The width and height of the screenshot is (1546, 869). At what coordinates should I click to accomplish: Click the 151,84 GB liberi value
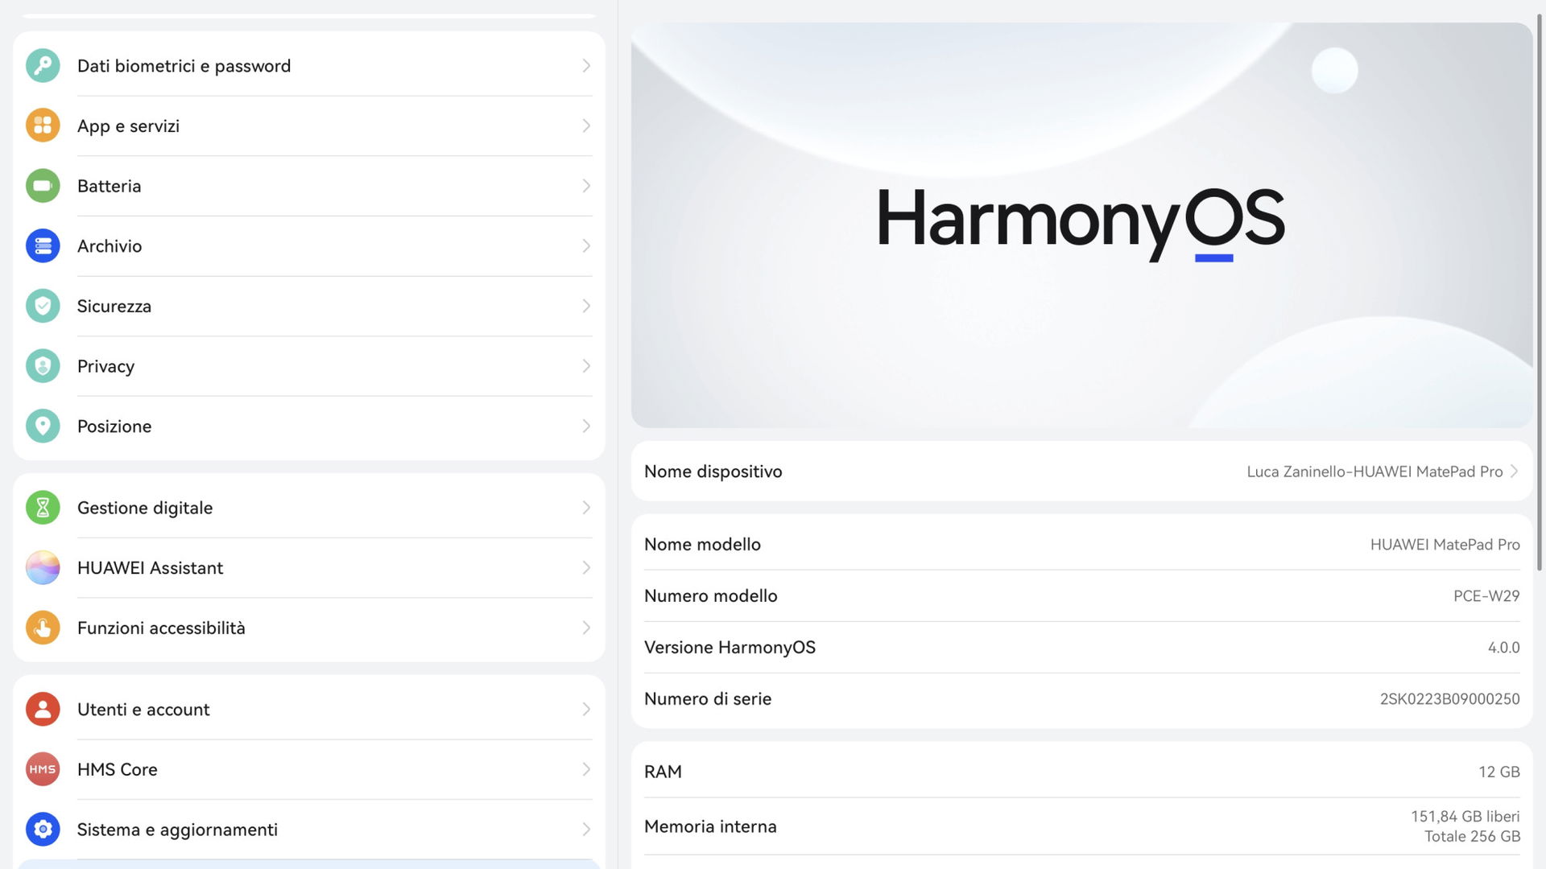(1465, 817)
